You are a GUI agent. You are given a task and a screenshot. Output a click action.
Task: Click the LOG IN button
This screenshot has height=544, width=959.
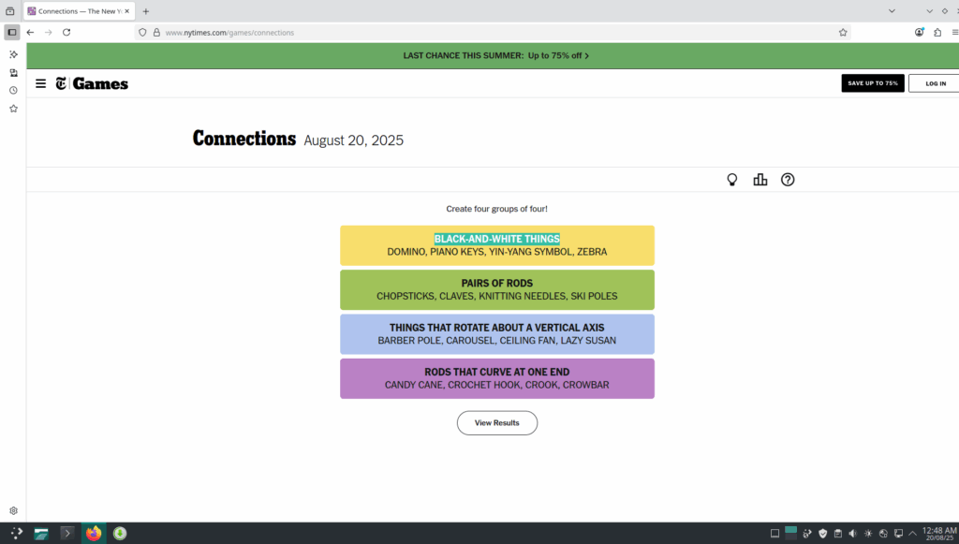(935, 83)
